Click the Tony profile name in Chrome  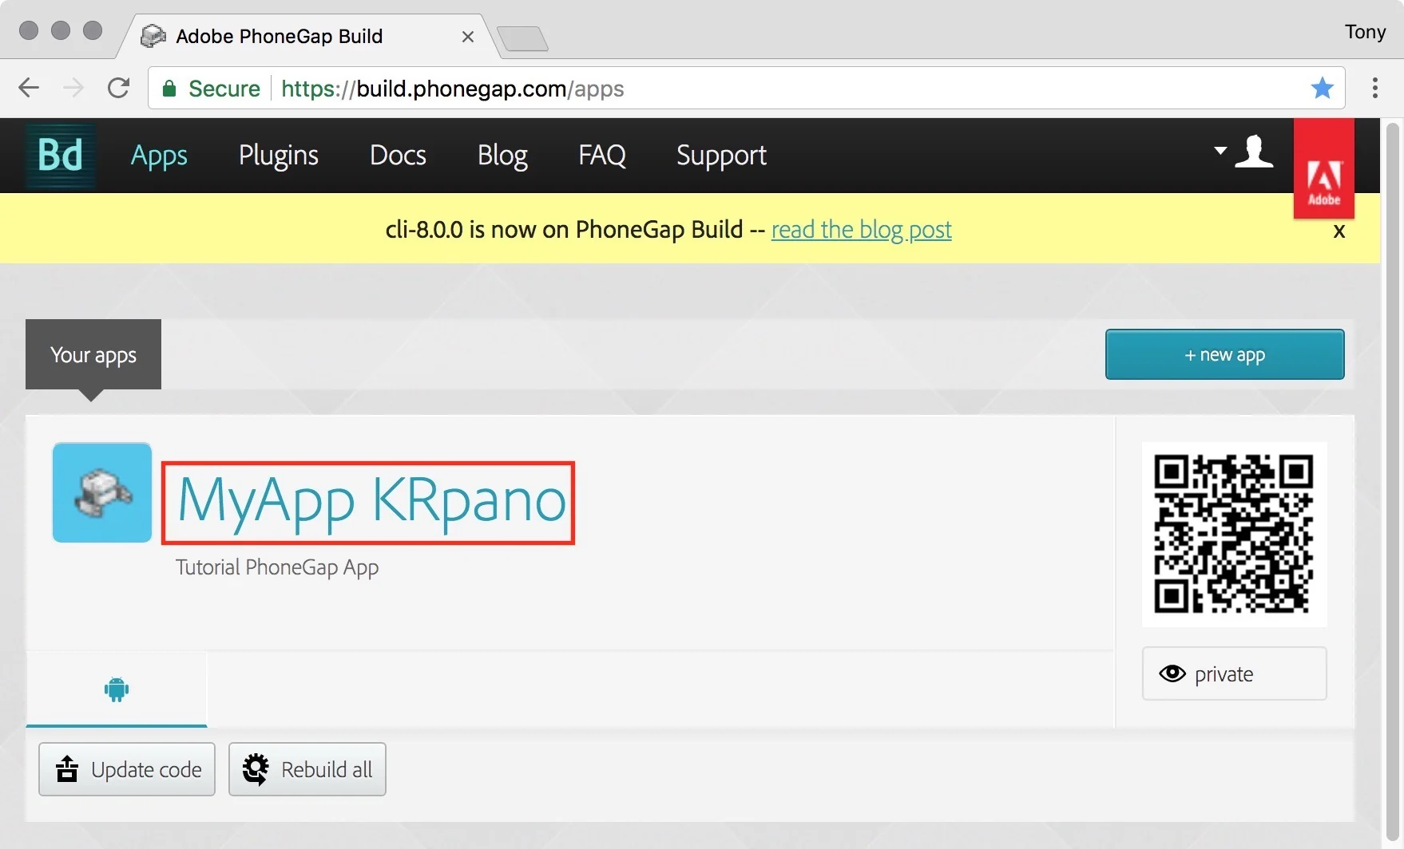[1365, 32]
